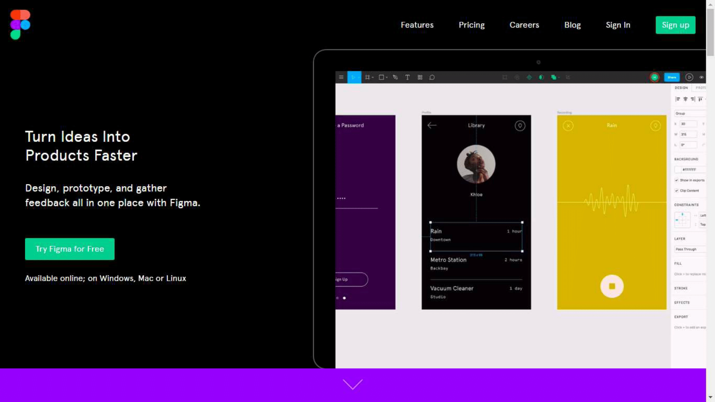
Task: Select the Rectangle shape tool
Action: click(381, 77)
